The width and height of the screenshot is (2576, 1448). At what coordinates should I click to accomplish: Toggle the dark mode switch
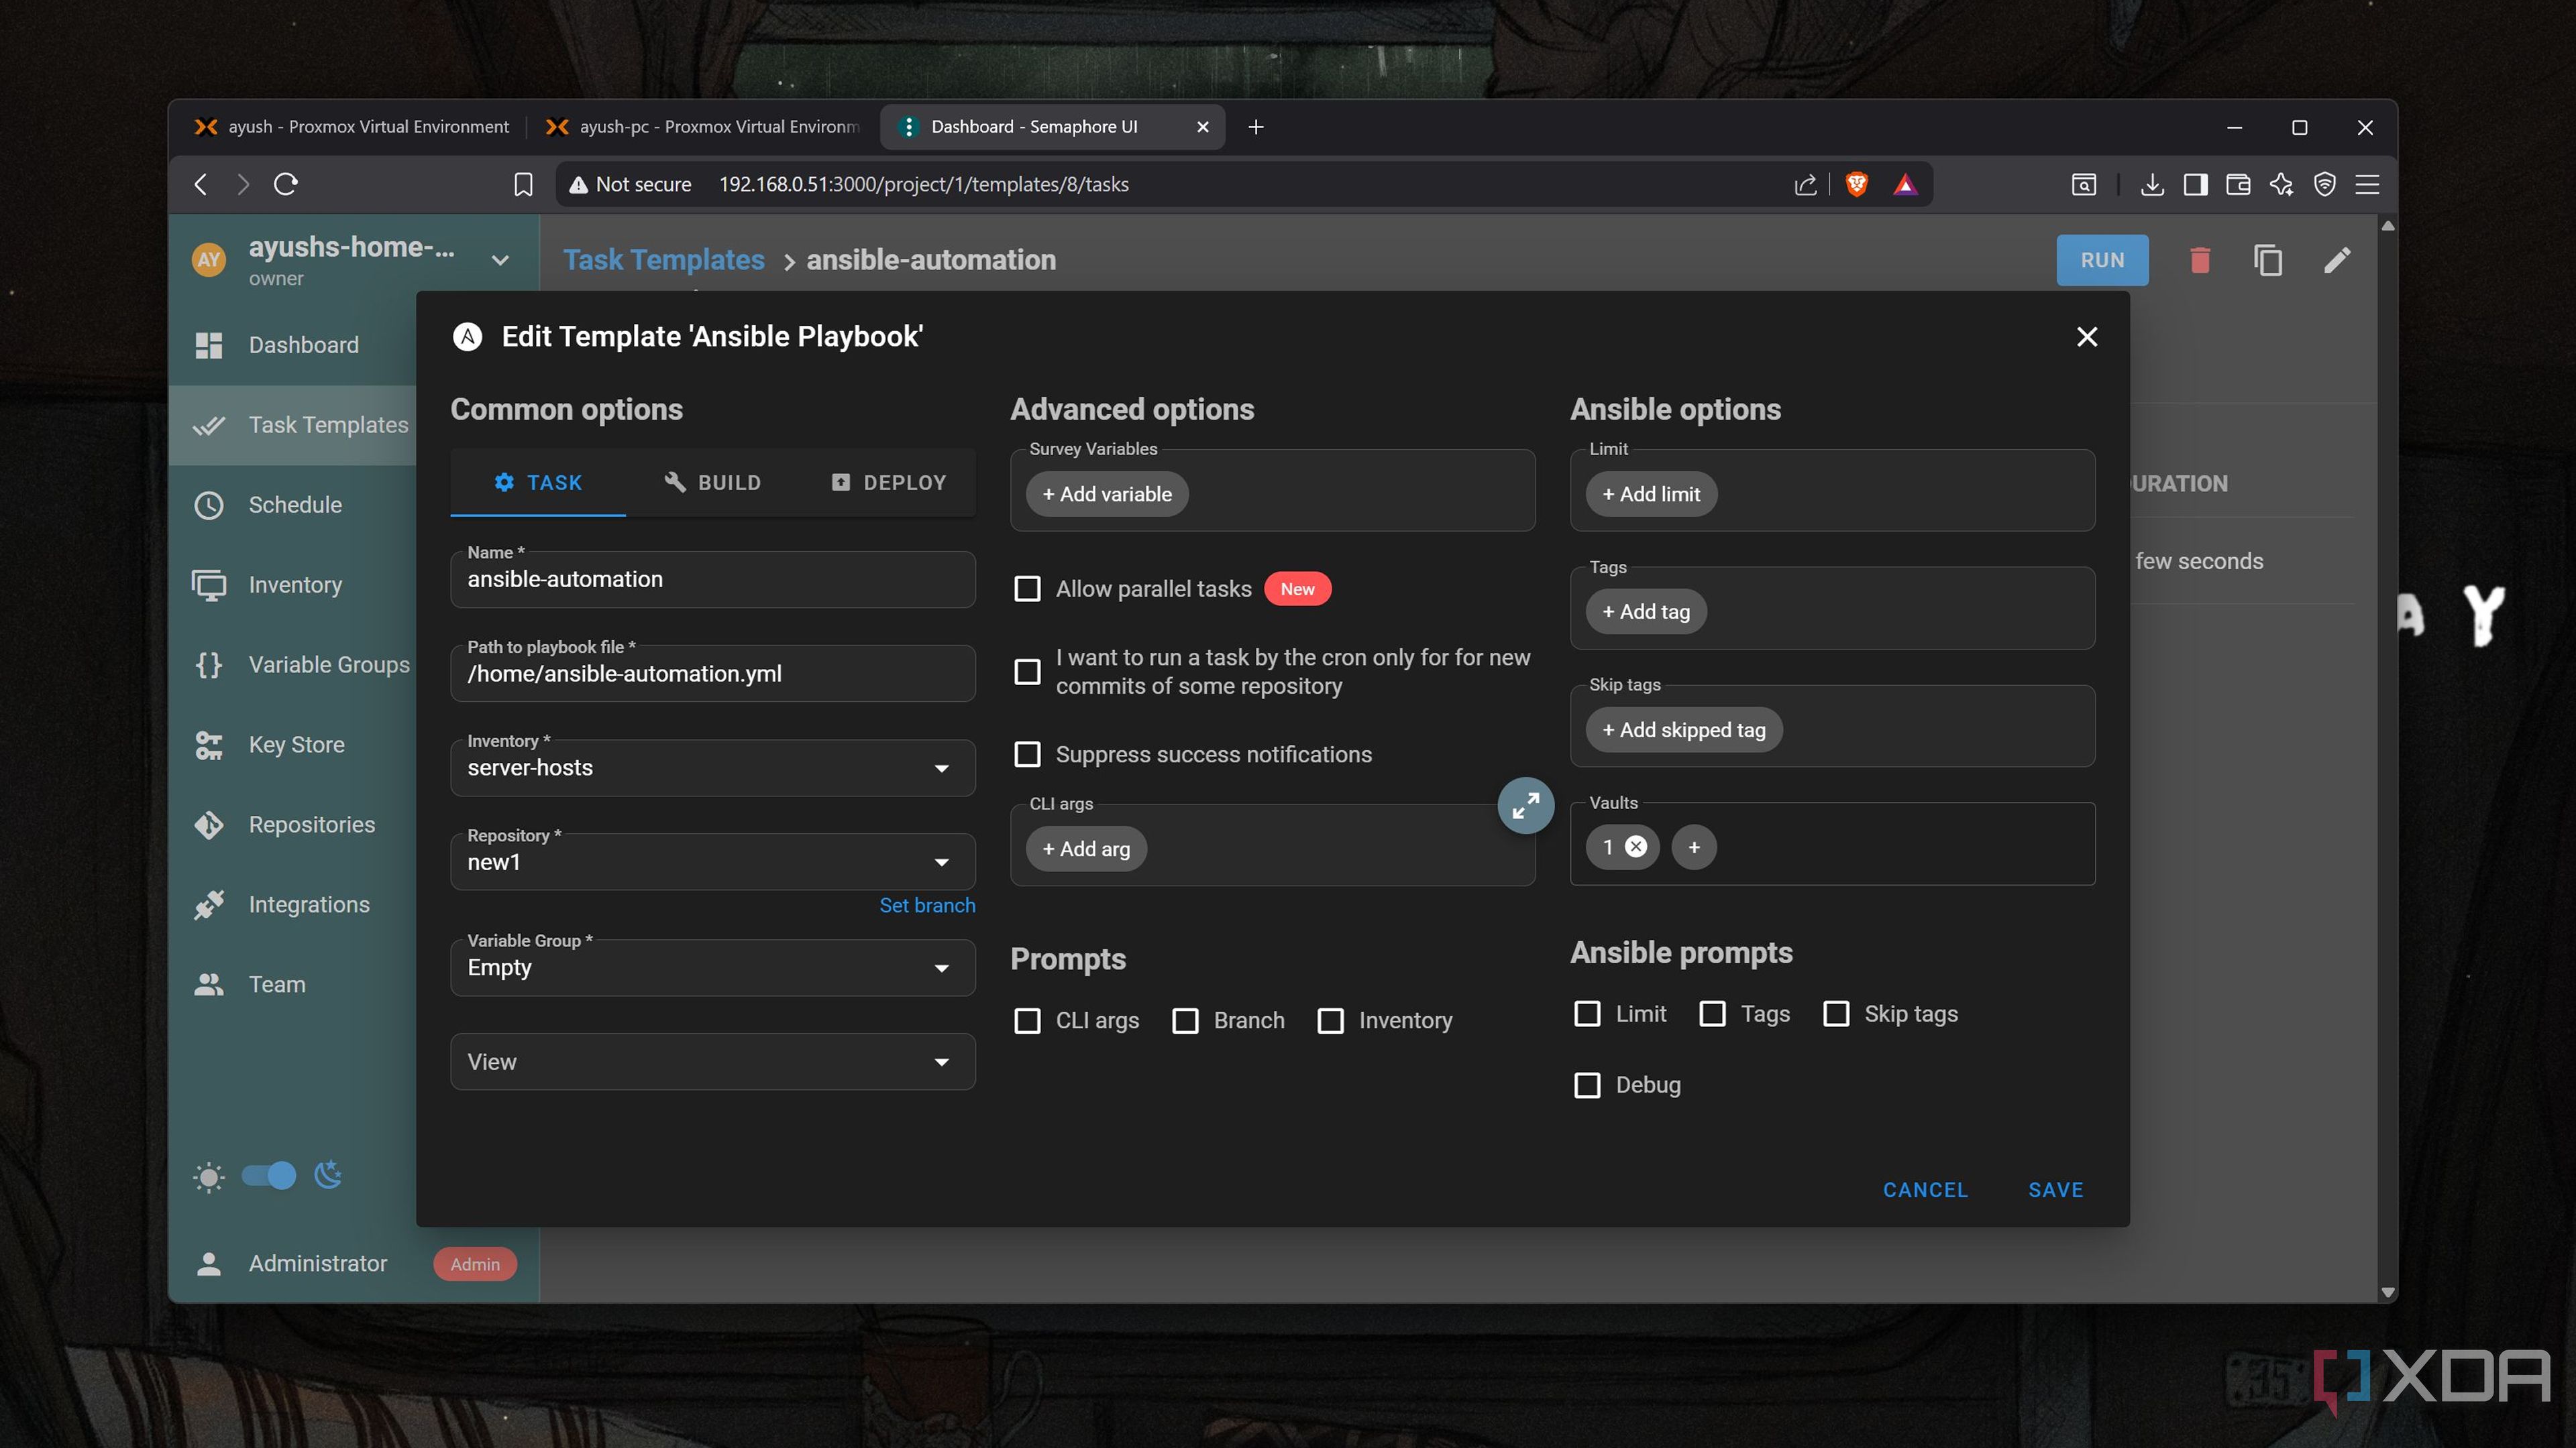click(x=269, y=1175)
